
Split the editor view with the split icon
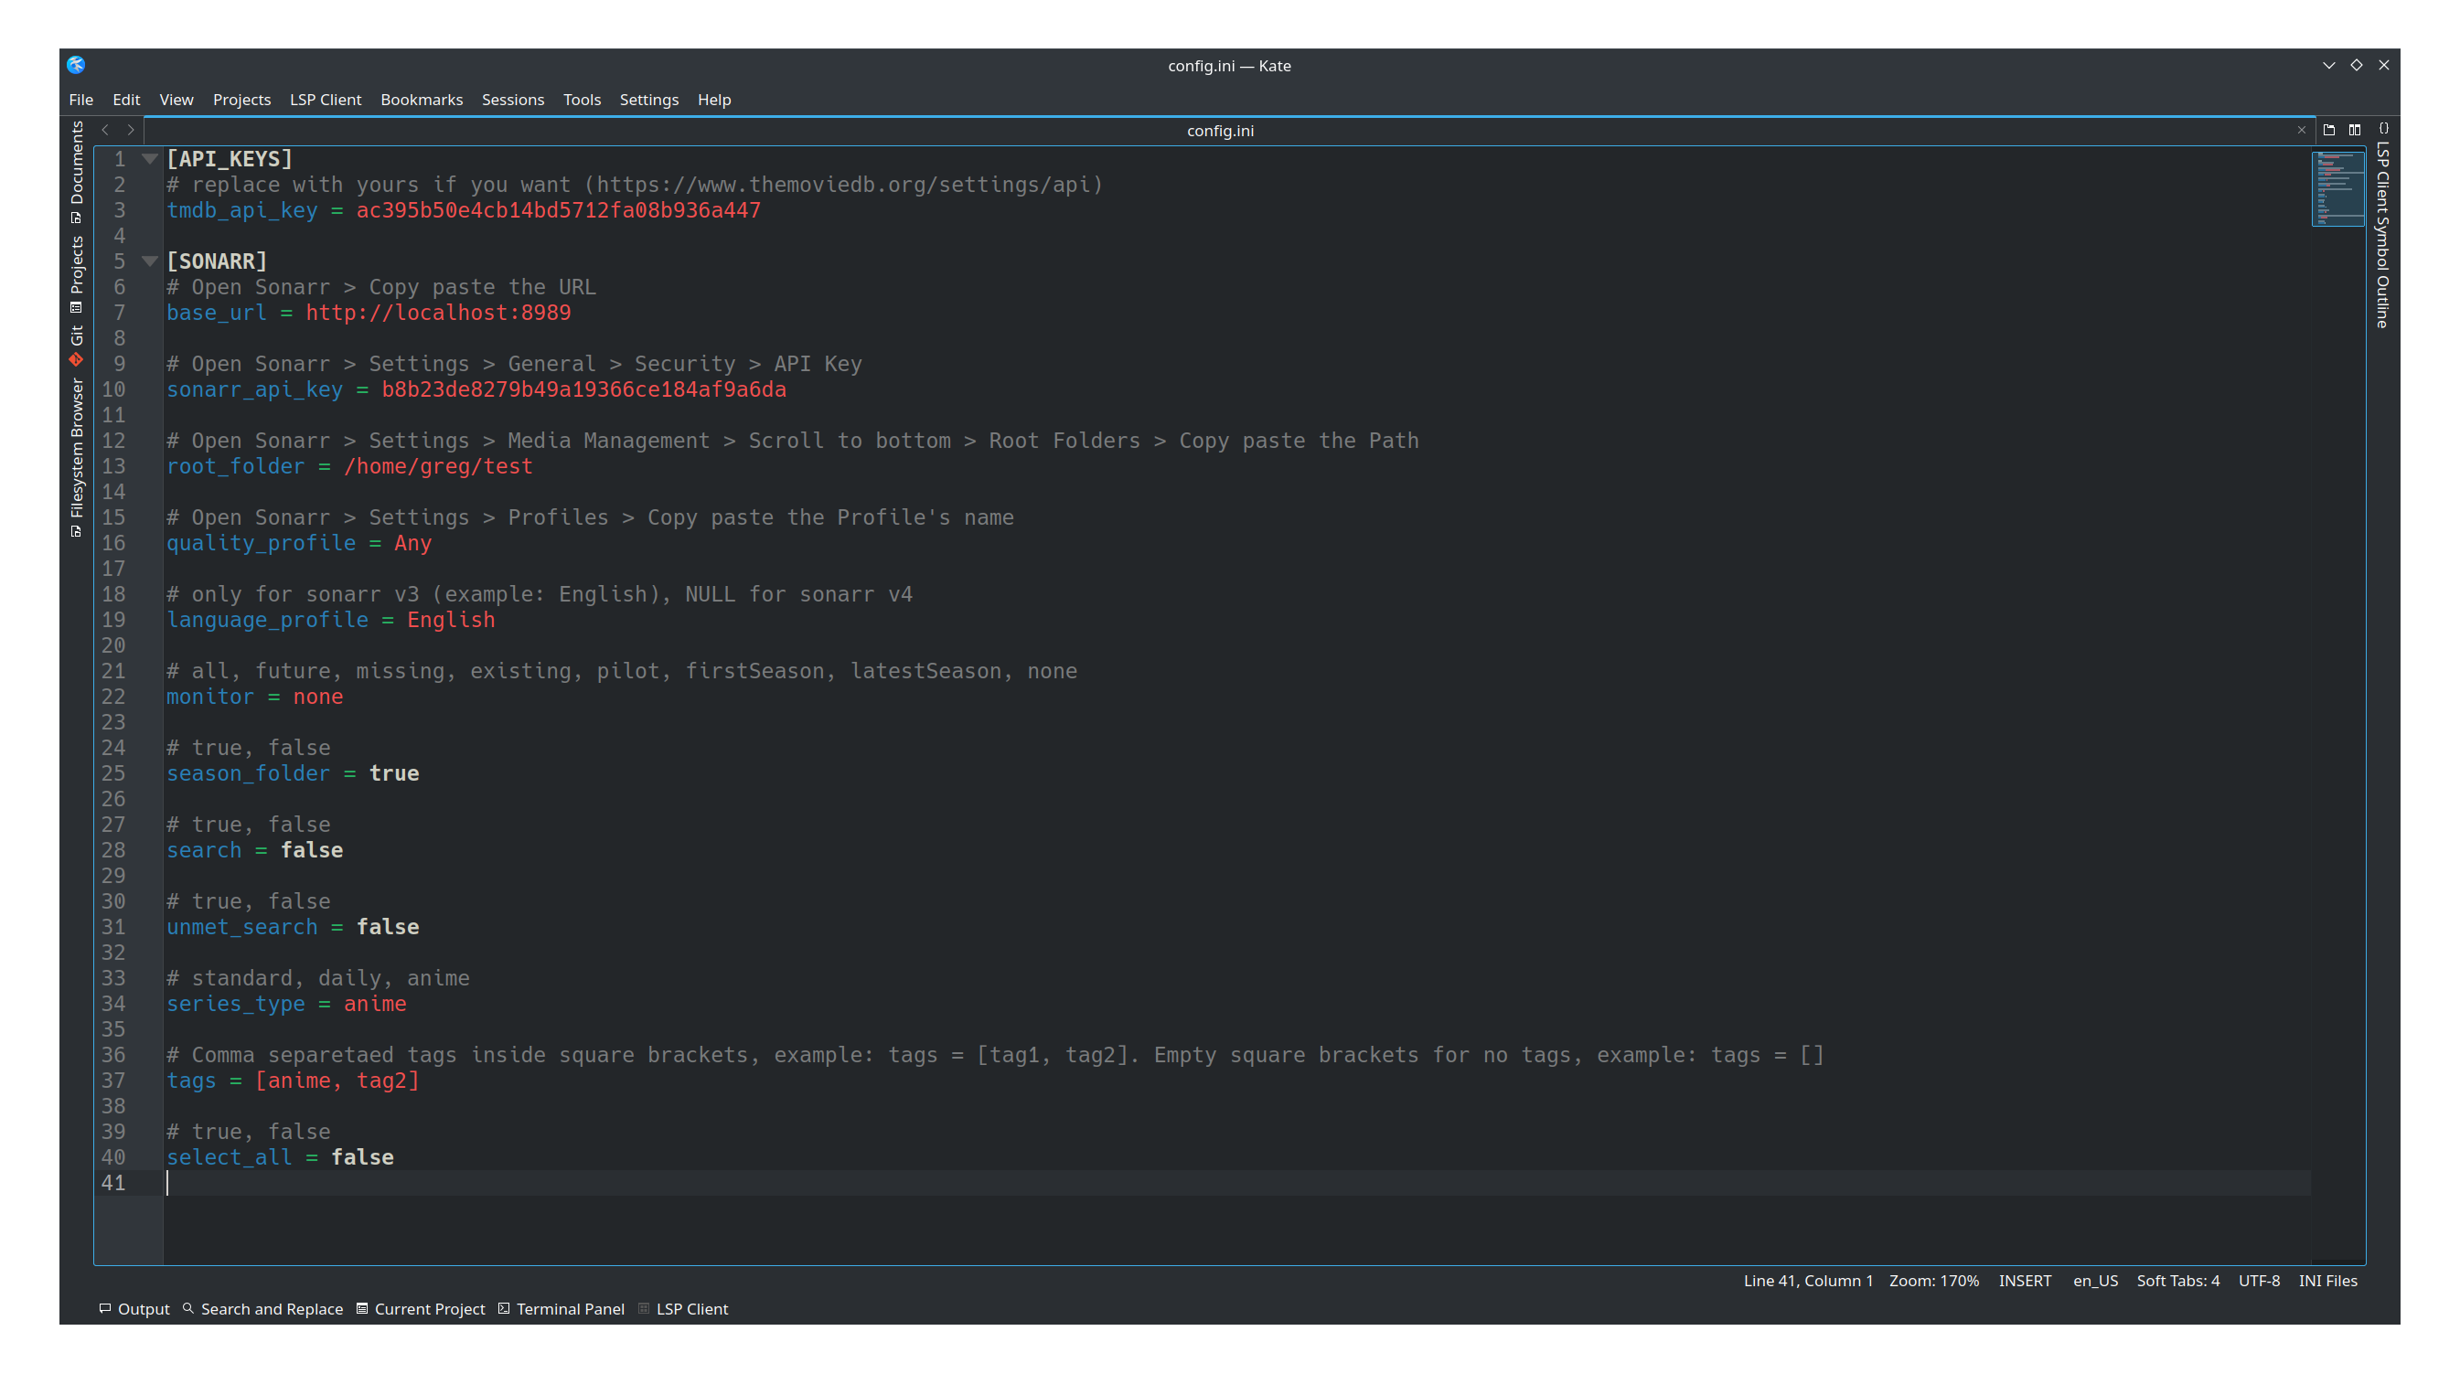tap(2355, 131)
